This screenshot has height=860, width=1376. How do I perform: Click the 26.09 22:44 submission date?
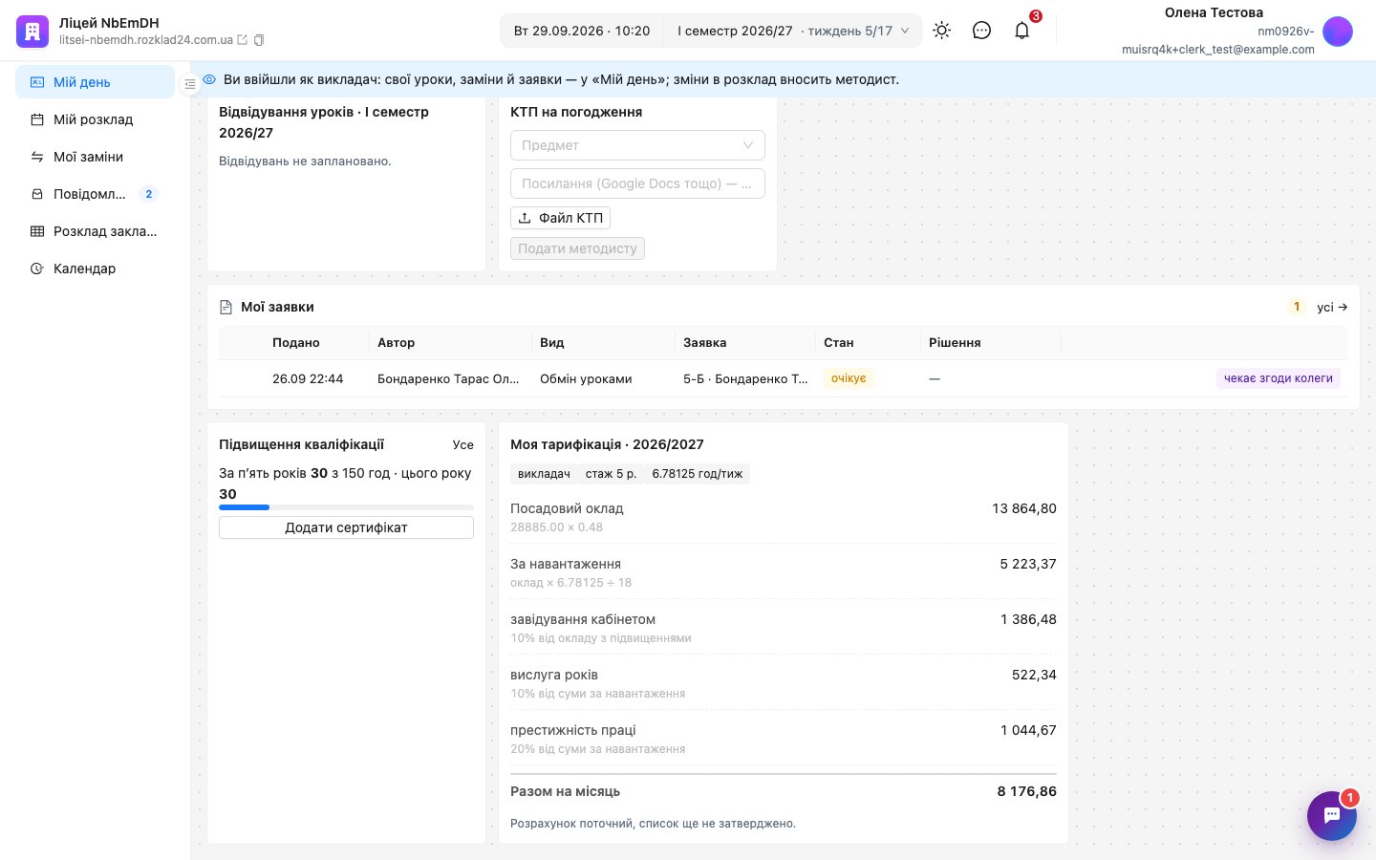tap(308, 378)
